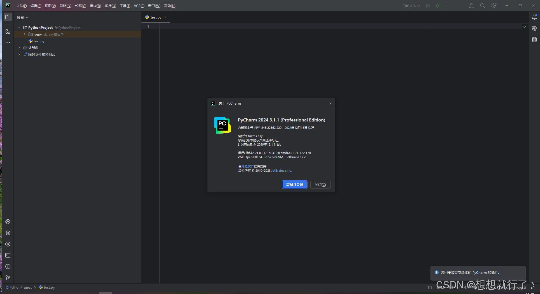Debug the current file with bug icon
This screenshot has width=540, height=294.
tap(437, 6)
